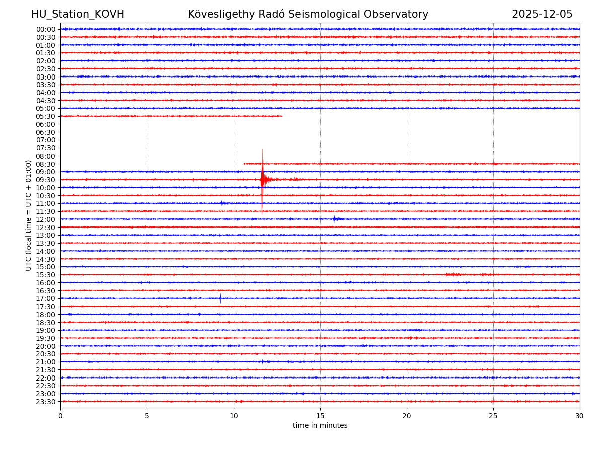Click the 15 tick on the minutes axis
The height and width of the screenshot is (453, 604).
(320, 416)
